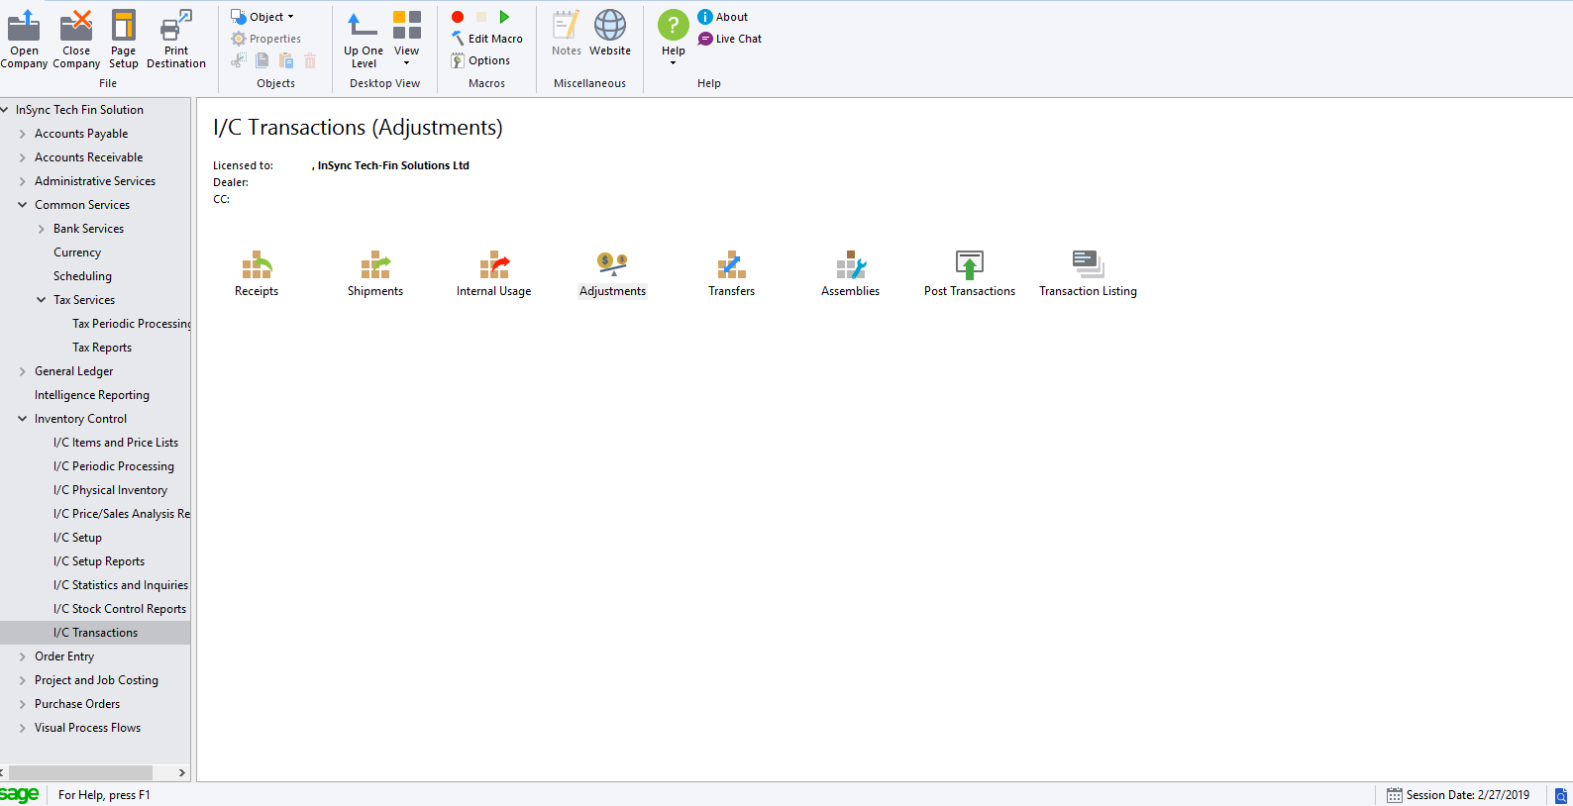
Task: Click the stop macro square button
Action: [x=481, y=17]
